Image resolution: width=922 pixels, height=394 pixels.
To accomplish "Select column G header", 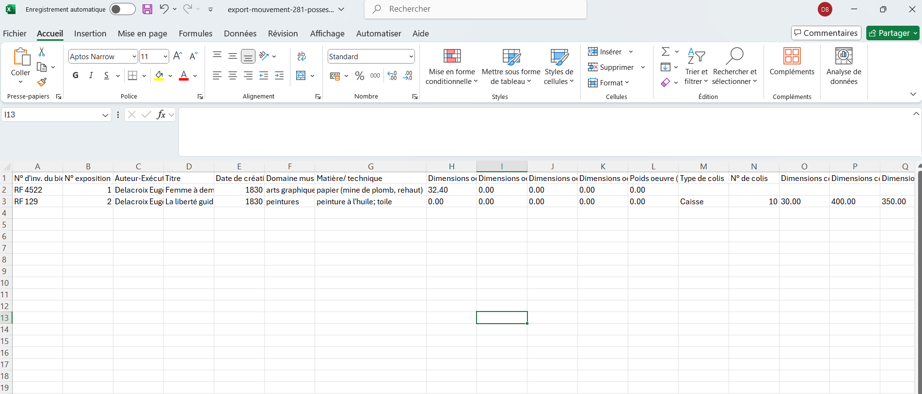I will click(x=371, y=166).
